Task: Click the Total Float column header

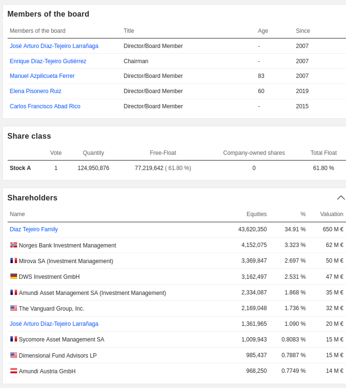Action: click(x=324, y=153)
